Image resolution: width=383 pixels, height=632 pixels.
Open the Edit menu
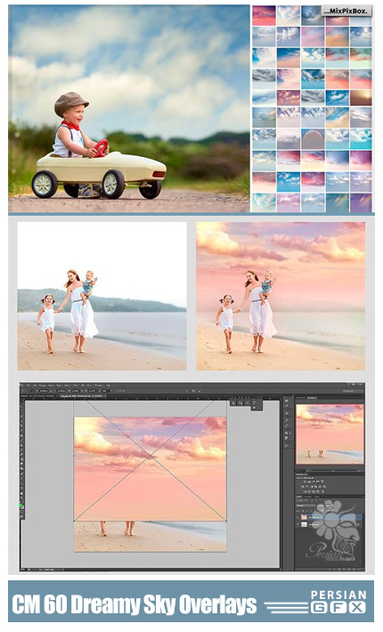coord(35,385)
